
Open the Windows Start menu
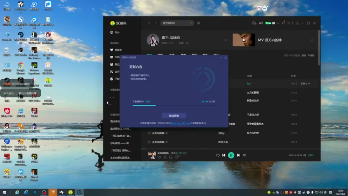[x=4, y=193]
